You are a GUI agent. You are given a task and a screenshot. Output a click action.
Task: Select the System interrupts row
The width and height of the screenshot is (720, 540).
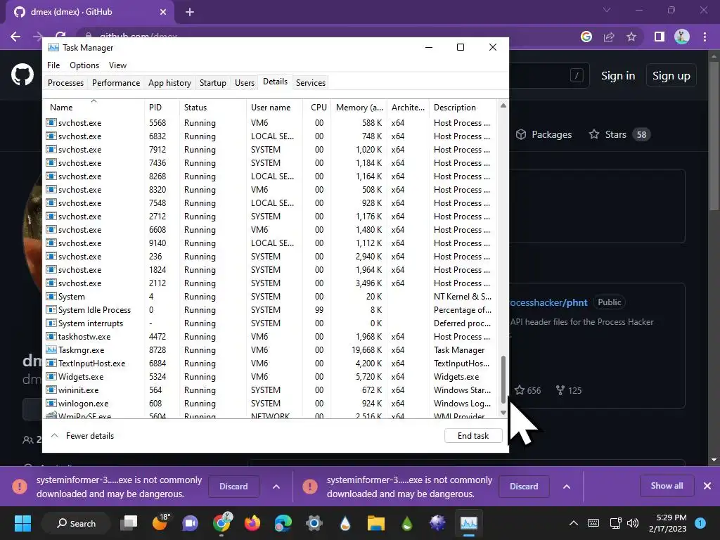tap(271, 323)
